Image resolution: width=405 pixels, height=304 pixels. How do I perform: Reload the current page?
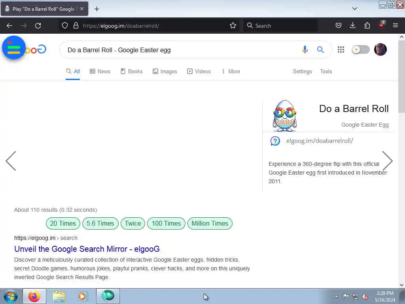[x=38, y=26]
